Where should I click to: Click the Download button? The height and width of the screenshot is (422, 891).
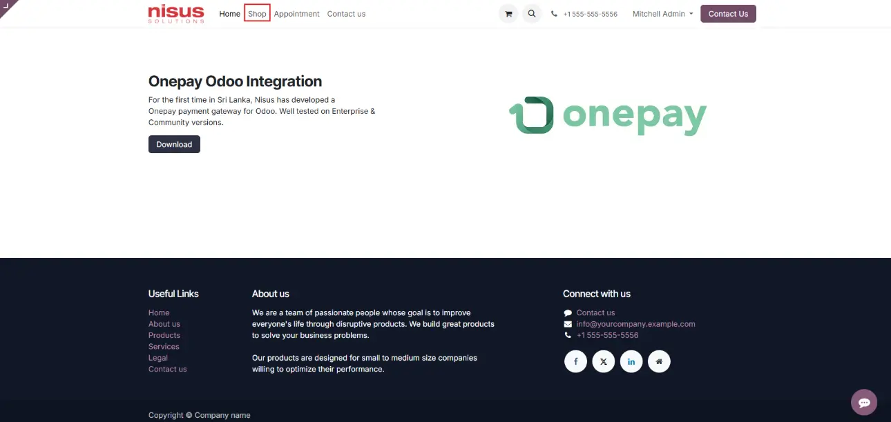click(174, 144)
